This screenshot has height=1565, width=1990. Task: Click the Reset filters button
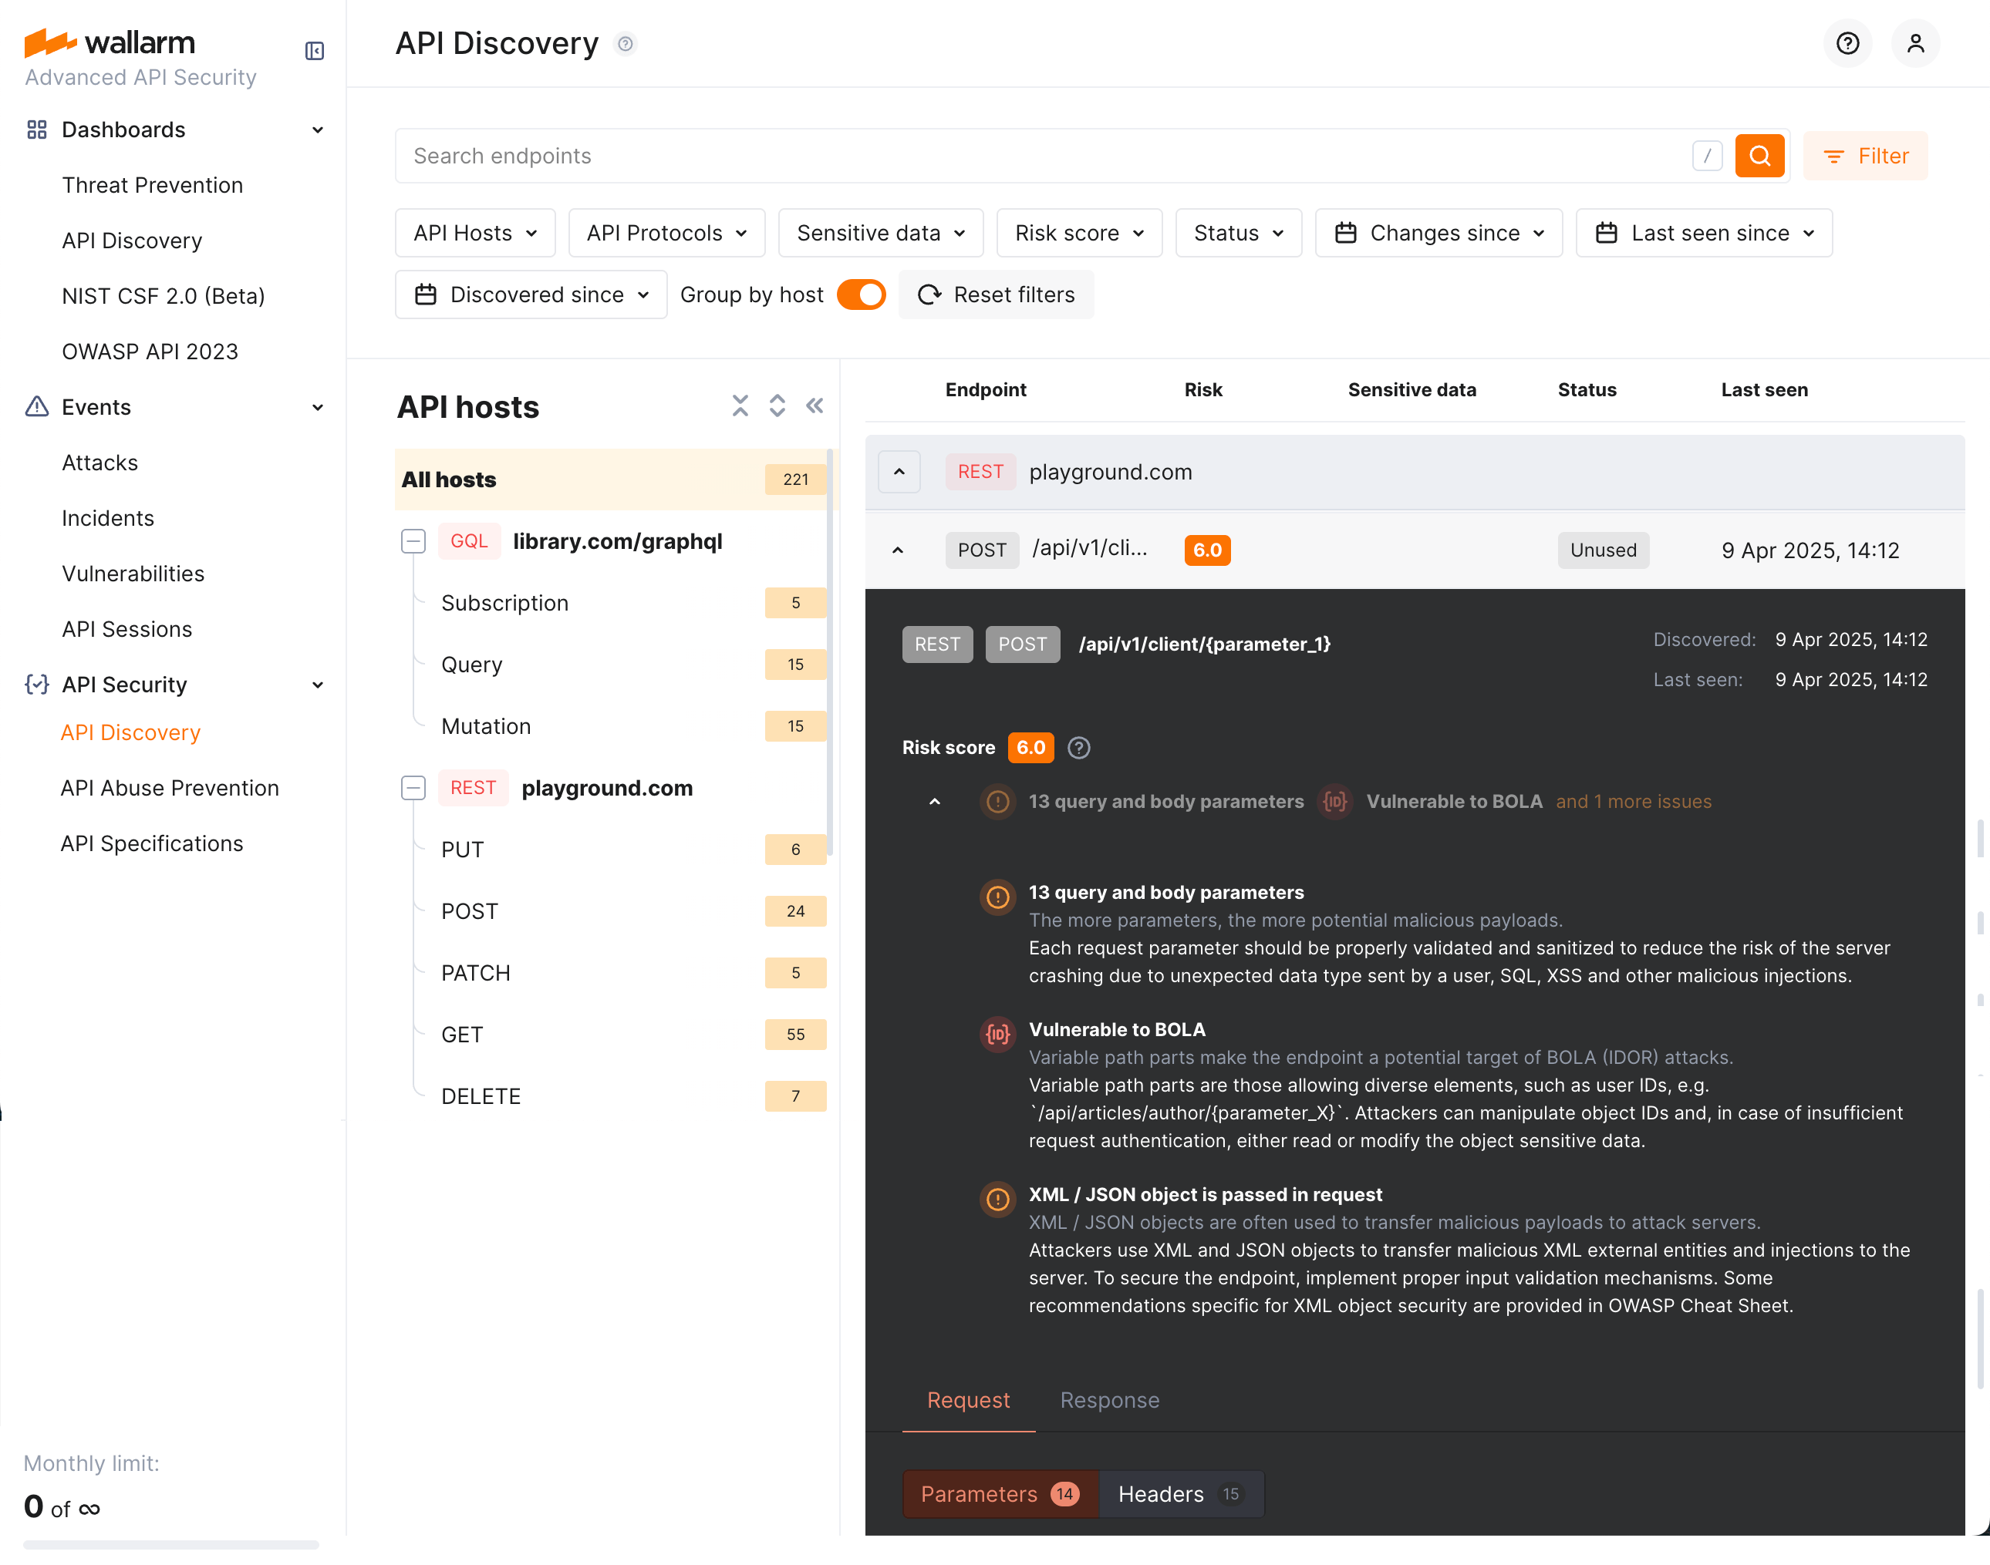(996, 294)
